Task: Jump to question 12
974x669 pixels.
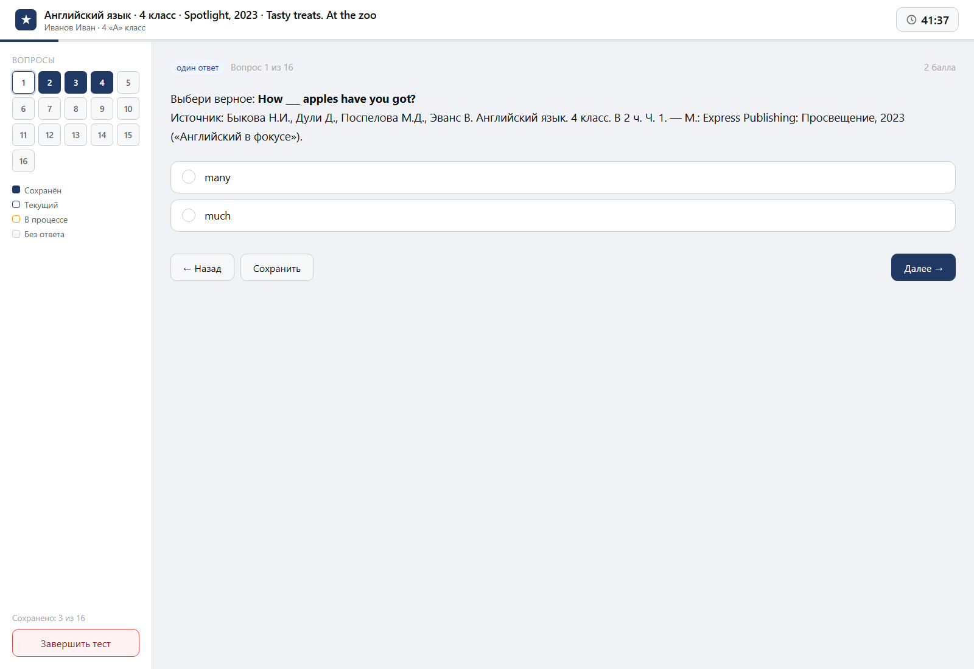Action: pyautogui.click(x=49, y=135)
